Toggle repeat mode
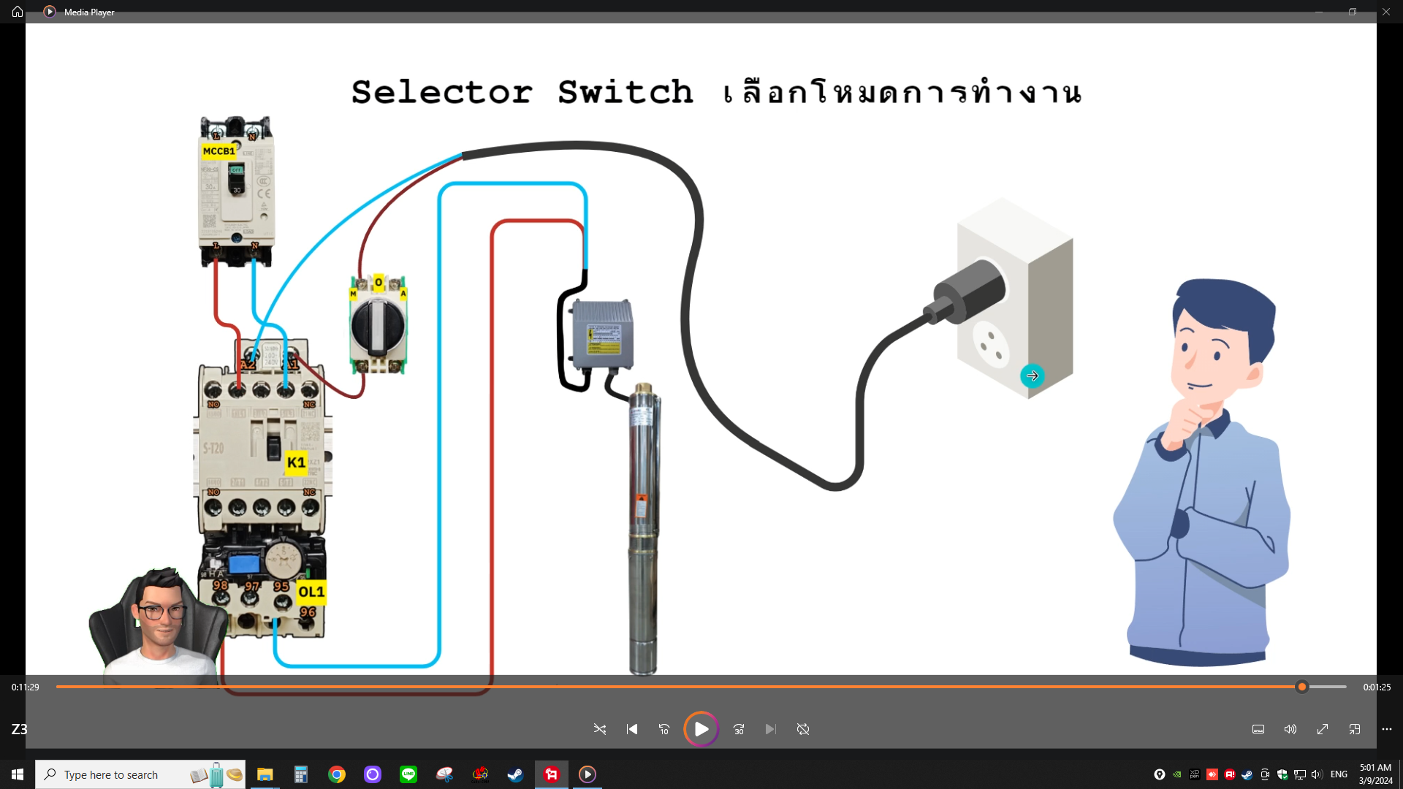 (x=803, y=729)
